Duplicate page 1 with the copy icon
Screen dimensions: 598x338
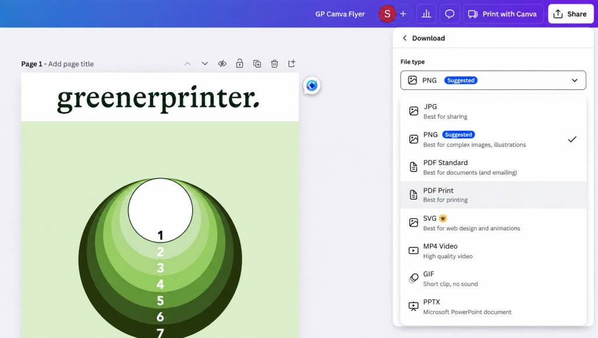[x=257, y=64]
